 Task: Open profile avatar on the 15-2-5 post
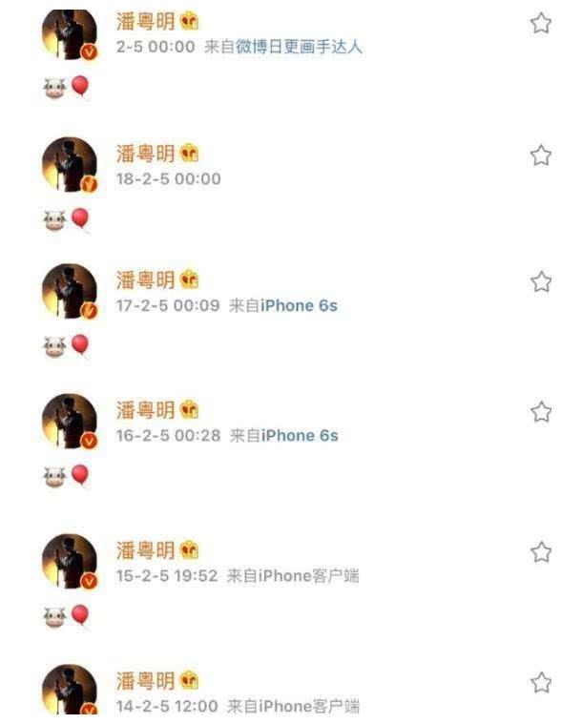click(70, 562)
